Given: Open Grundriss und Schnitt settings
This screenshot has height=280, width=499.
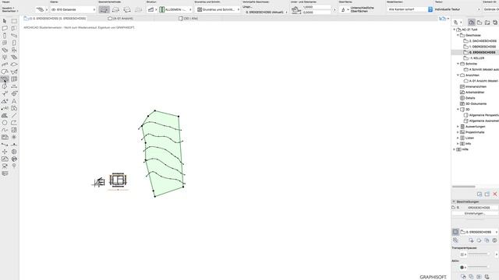Looking at the screenshot, I should click(218, 10).
